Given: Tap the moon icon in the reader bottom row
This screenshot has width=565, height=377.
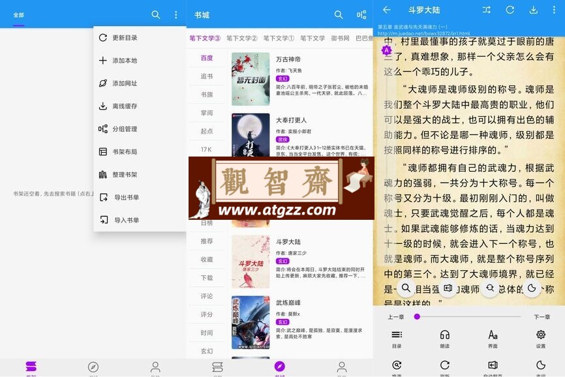Looking at the screenshot, I should click(540, 365).
